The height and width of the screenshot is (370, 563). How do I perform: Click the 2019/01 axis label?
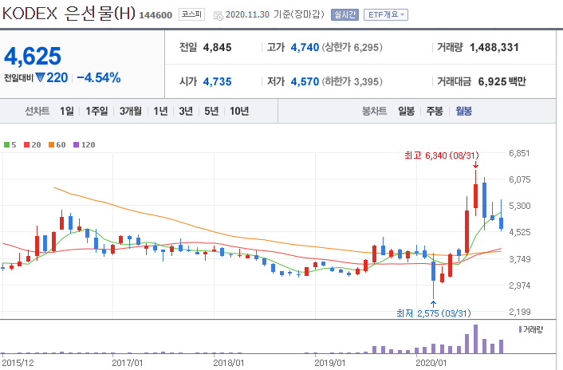coord(330,363)
